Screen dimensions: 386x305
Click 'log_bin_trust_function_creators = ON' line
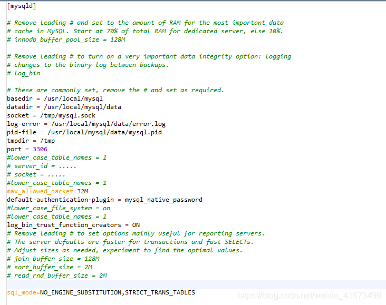pyautogui.click(x=73, y=225)
